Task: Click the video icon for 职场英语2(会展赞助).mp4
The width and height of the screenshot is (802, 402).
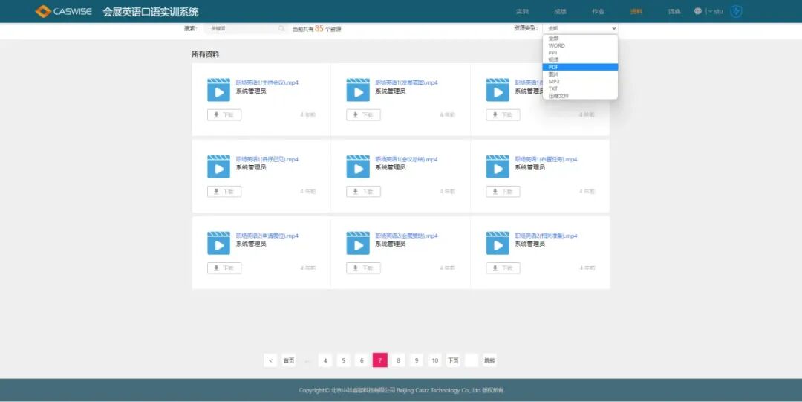Action: pos(358,242)
